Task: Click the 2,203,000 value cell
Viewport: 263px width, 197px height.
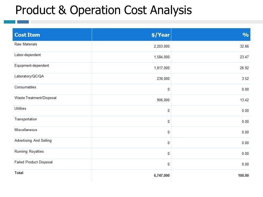Action: pyautogui.click(x=161, y=47)
